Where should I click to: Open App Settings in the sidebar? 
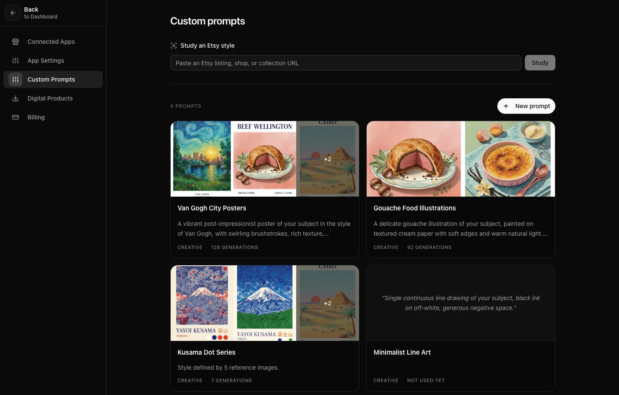(x=53, y=61)
